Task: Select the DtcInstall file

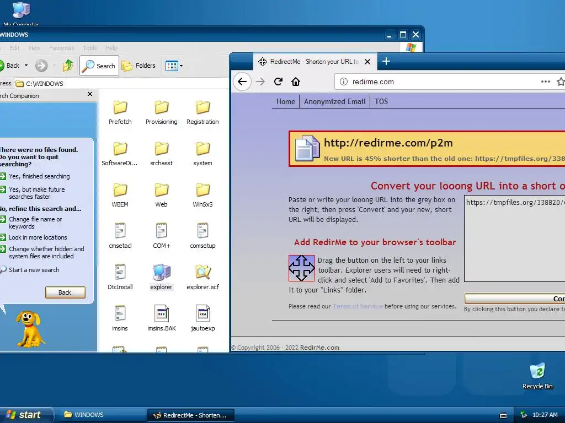Action: (x=120, y=278)
